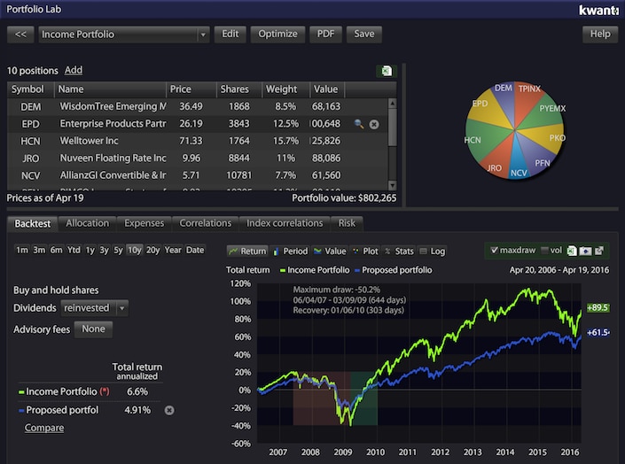
Task: Remove Proposed portfolio comparison with X icon
Action: point(169,410)
